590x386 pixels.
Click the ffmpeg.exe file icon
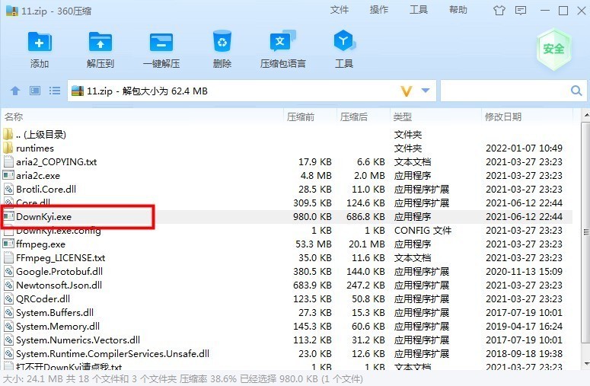(8, 244)
